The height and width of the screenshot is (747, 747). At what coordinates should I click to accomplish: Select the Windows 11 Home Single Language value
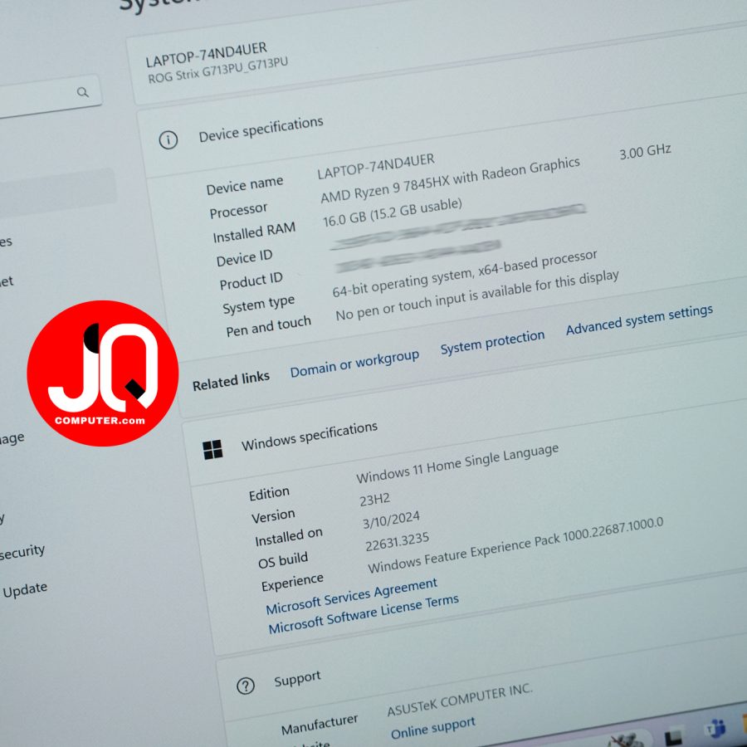457,463
